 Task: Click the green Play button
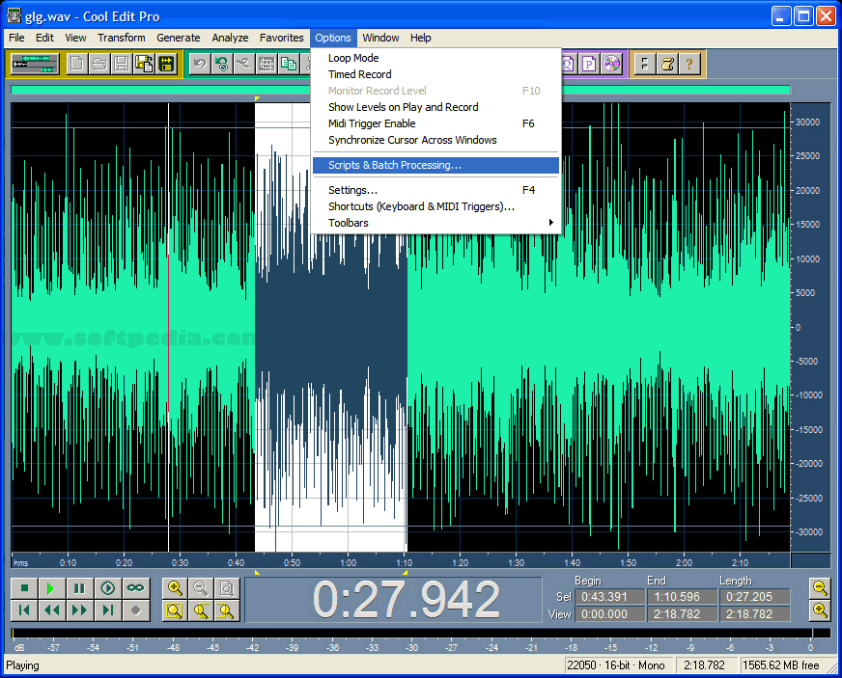52,588
